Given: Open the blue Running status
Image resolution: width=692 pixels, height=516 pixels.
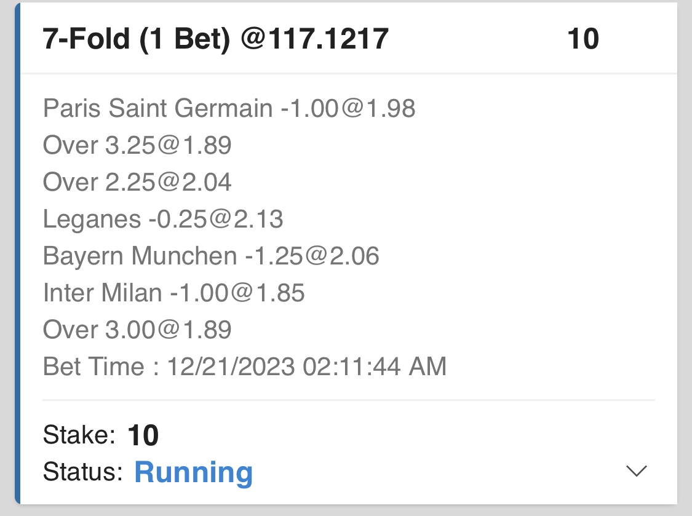Looking at the screenshot, I should click(x=193, y=472).
